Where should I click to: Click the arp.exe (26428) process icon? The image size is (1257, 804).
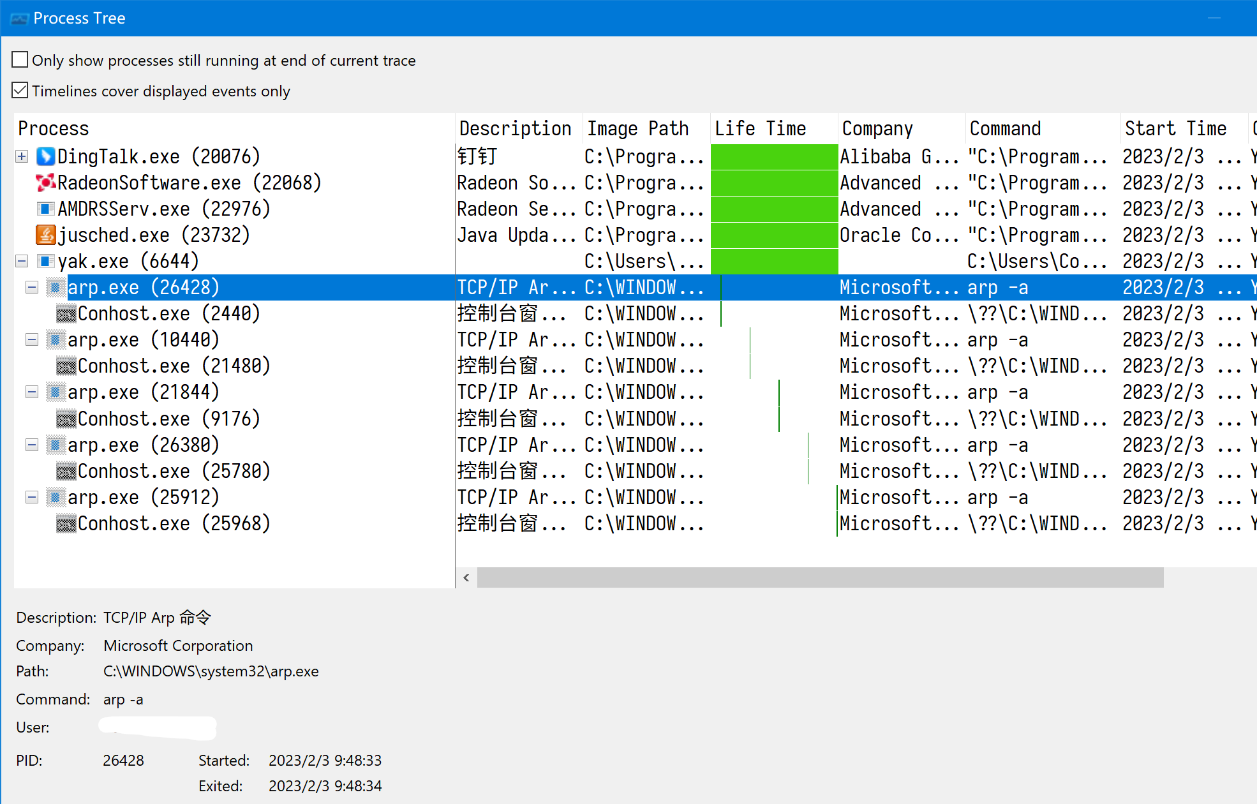click(x=56, y=287)
